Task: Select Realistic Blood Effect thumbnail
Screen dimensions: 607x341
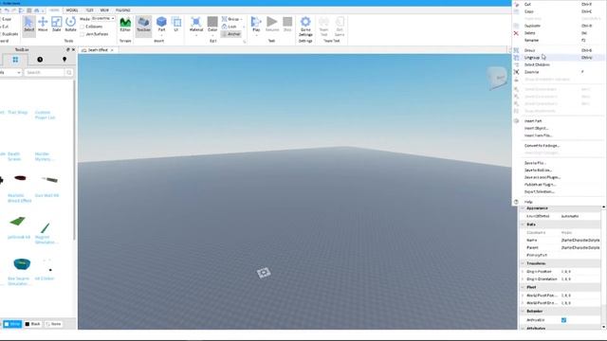Action: pyautogui.click(x=20, y=178)
